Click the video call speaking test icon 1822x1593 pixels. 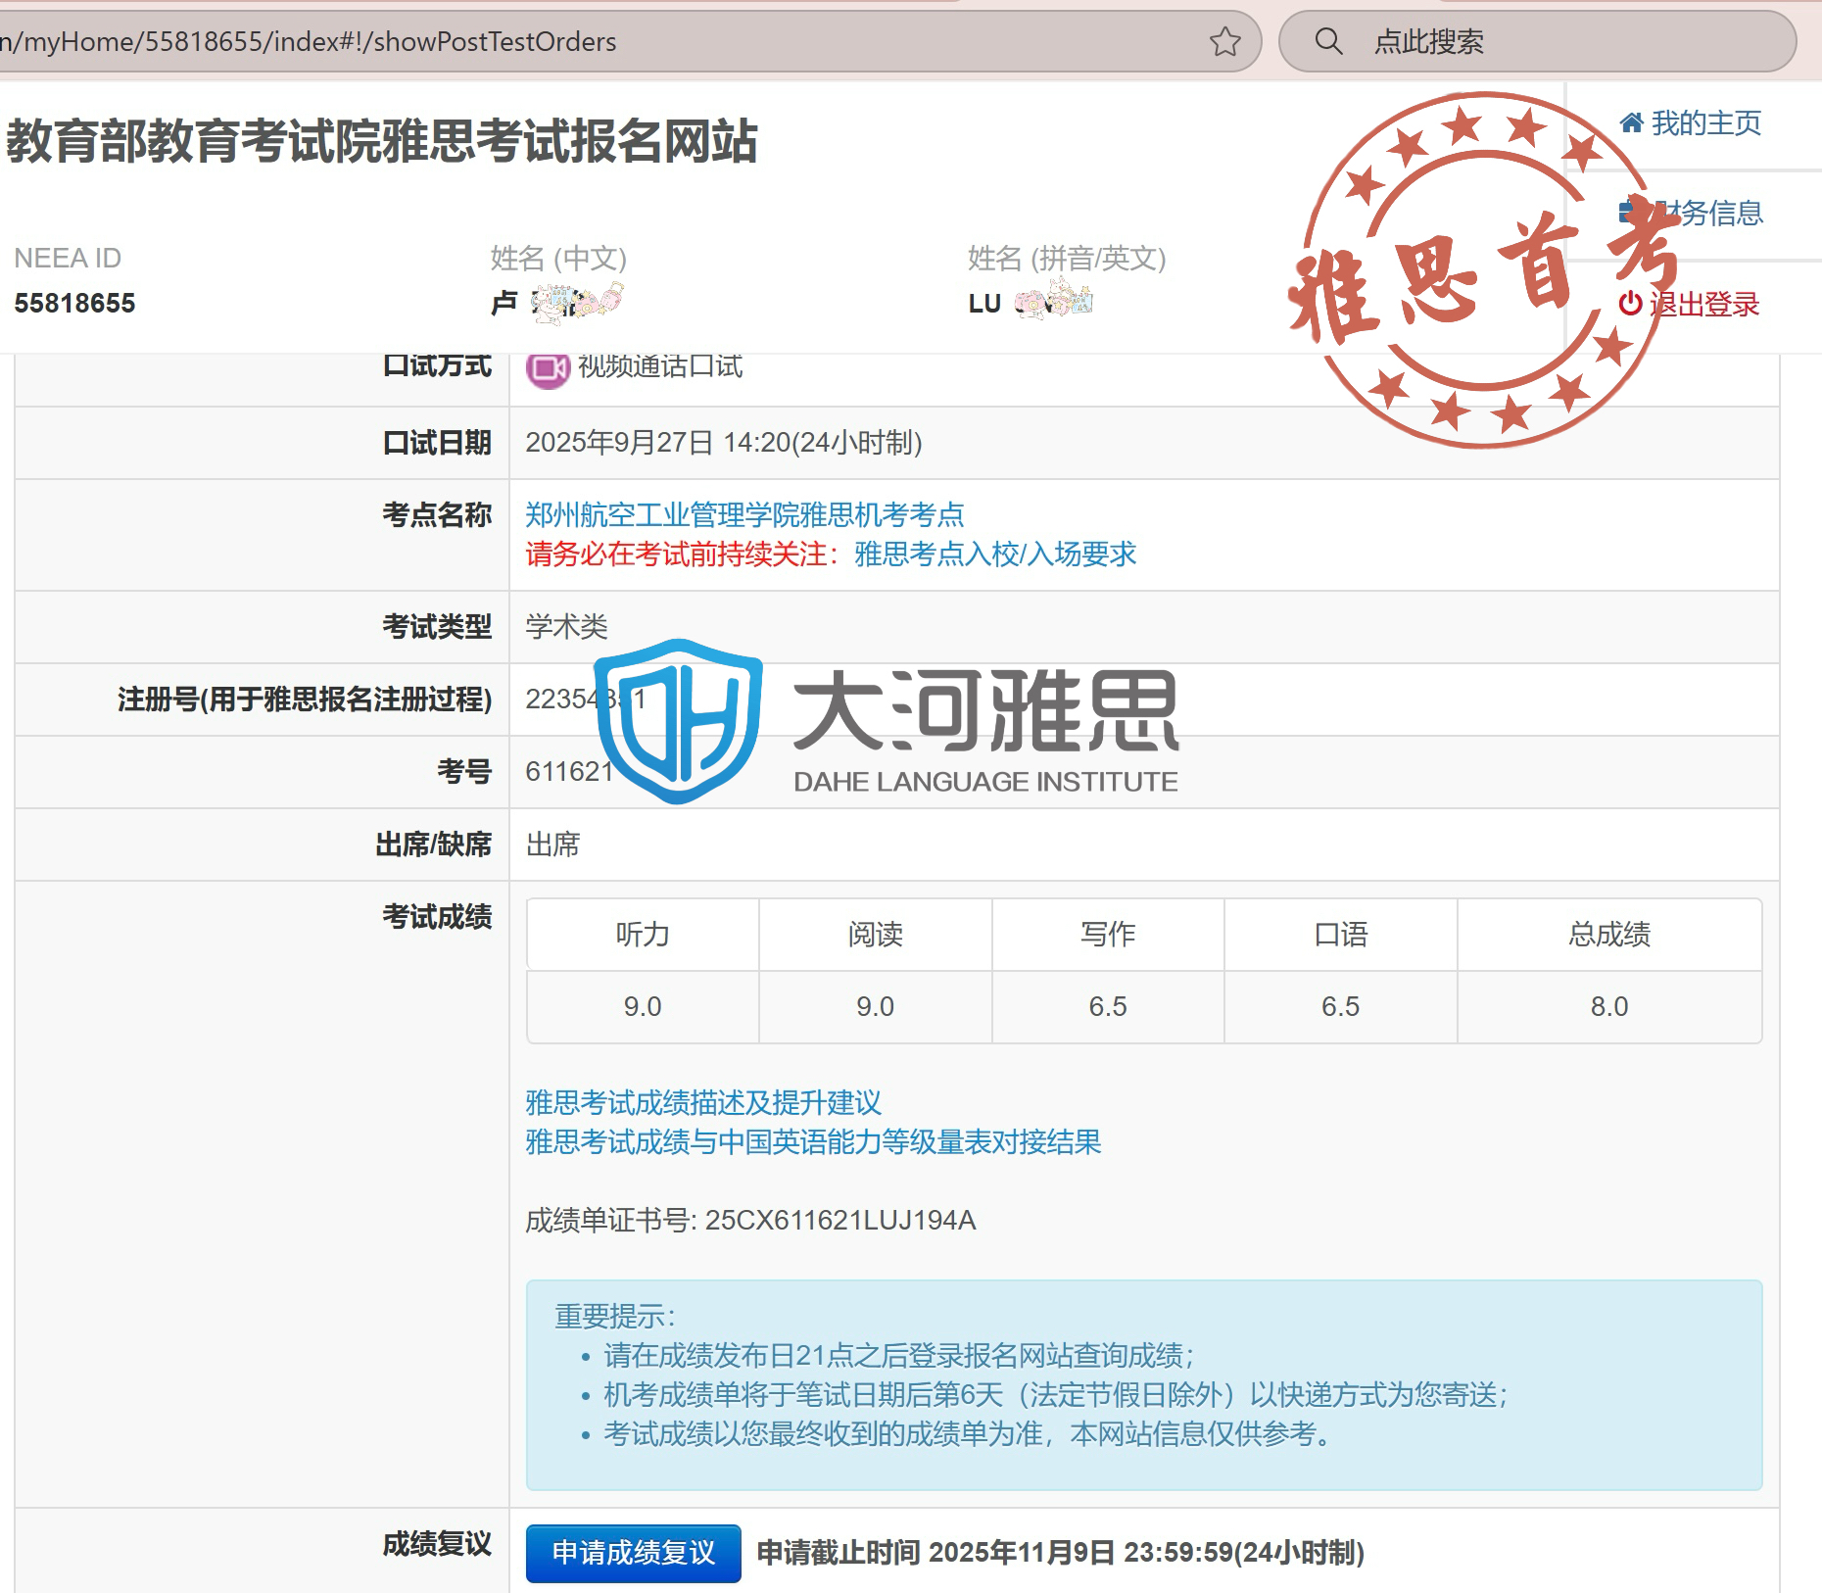pyautogui.click(x=548, y=368)
